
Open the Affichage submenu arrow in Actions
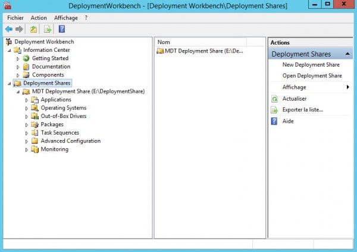[347, 87]
